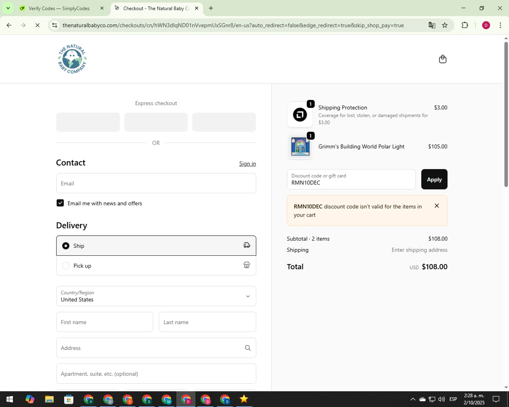Image resolution: width=509 pixels, height=407 pixels.
Task: Open the shopping bag cart icon
Action: (442, 59)
